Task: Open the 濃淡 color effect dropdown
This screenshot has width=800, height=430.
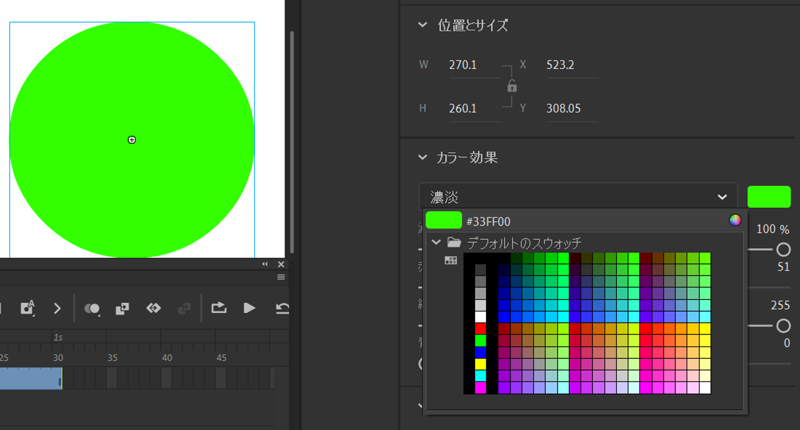Action: pyautogui.click(x=578, y=197)
